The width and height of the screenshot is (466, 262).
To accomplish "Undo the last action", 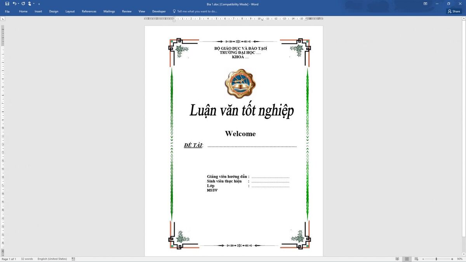I will pyautogui.click(x=14, y=3).
